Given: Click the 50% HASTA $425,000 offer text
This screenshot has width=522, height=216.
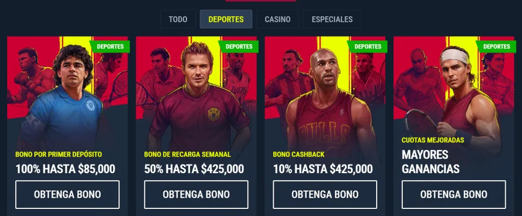Looking at the screenshot, I should pos(194,169).
